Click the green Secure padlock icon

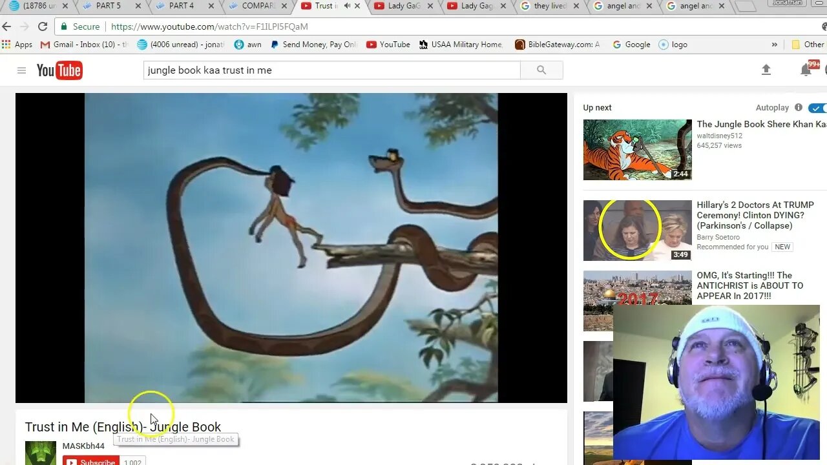click(65, 26)
